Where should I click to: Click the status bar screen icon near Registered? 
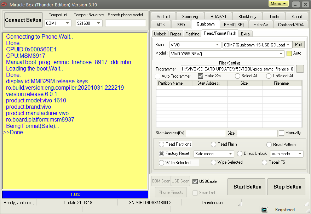(264, 209)
